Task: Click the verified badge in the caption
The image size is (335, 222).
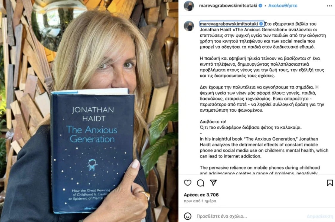Action: (261, 24)
